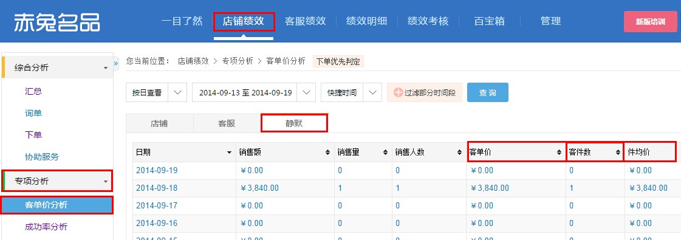Viewport: 681px width, 240px height.
Task: Open the 一目了然 top menu
Action: [x=182, y=21]
